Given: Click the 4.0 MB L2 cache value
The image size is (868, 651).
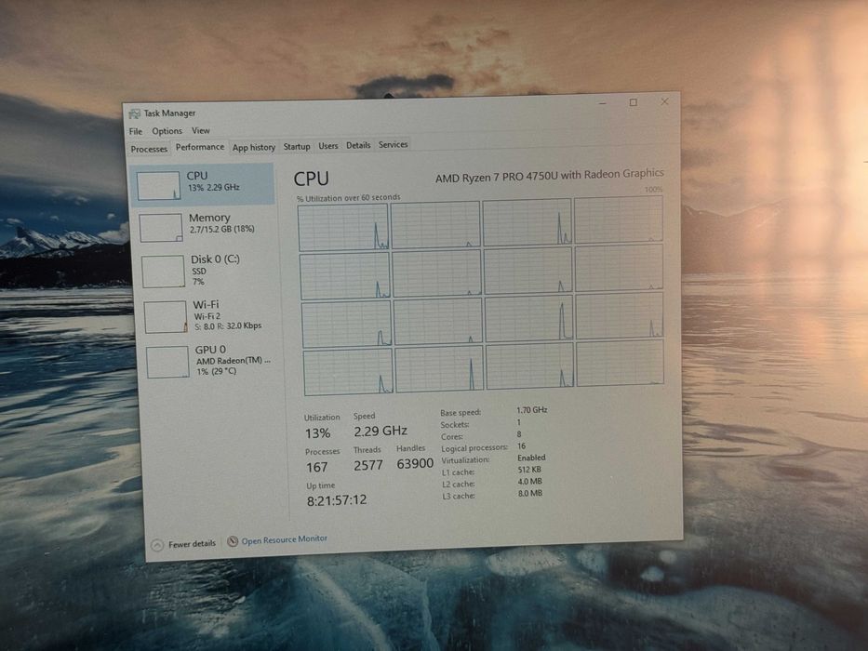Looking at the screenshot, I should (529, 482).
